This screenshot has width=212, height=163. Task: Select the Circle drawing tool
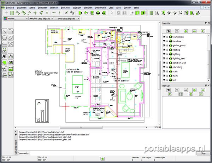(4, 37)
